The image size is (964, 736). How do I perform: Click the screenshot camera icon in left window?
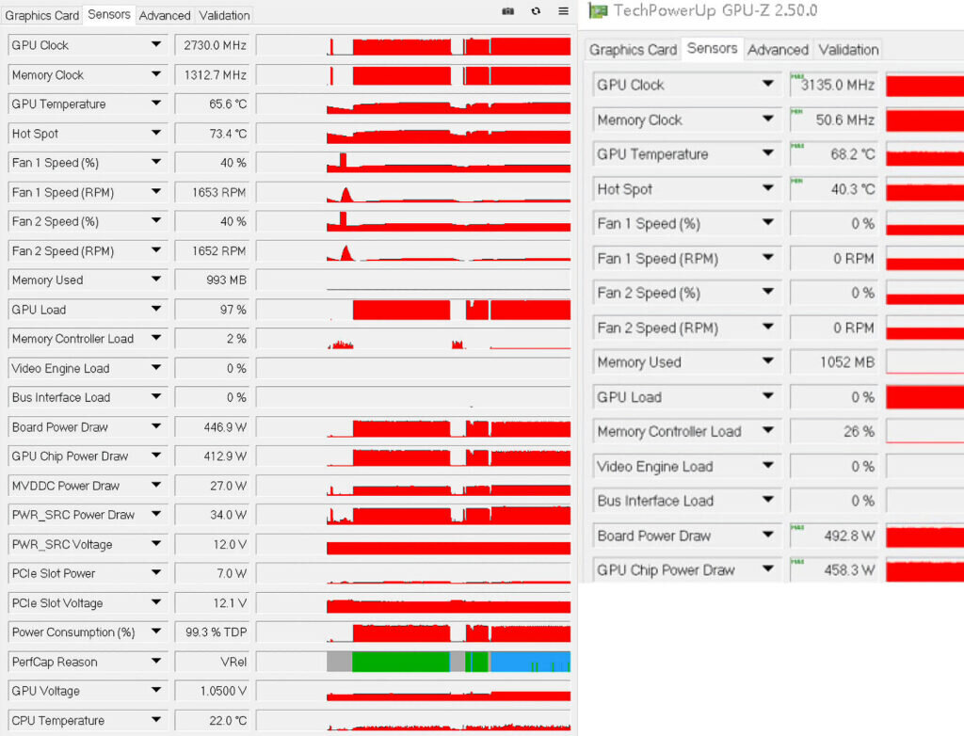507,11
